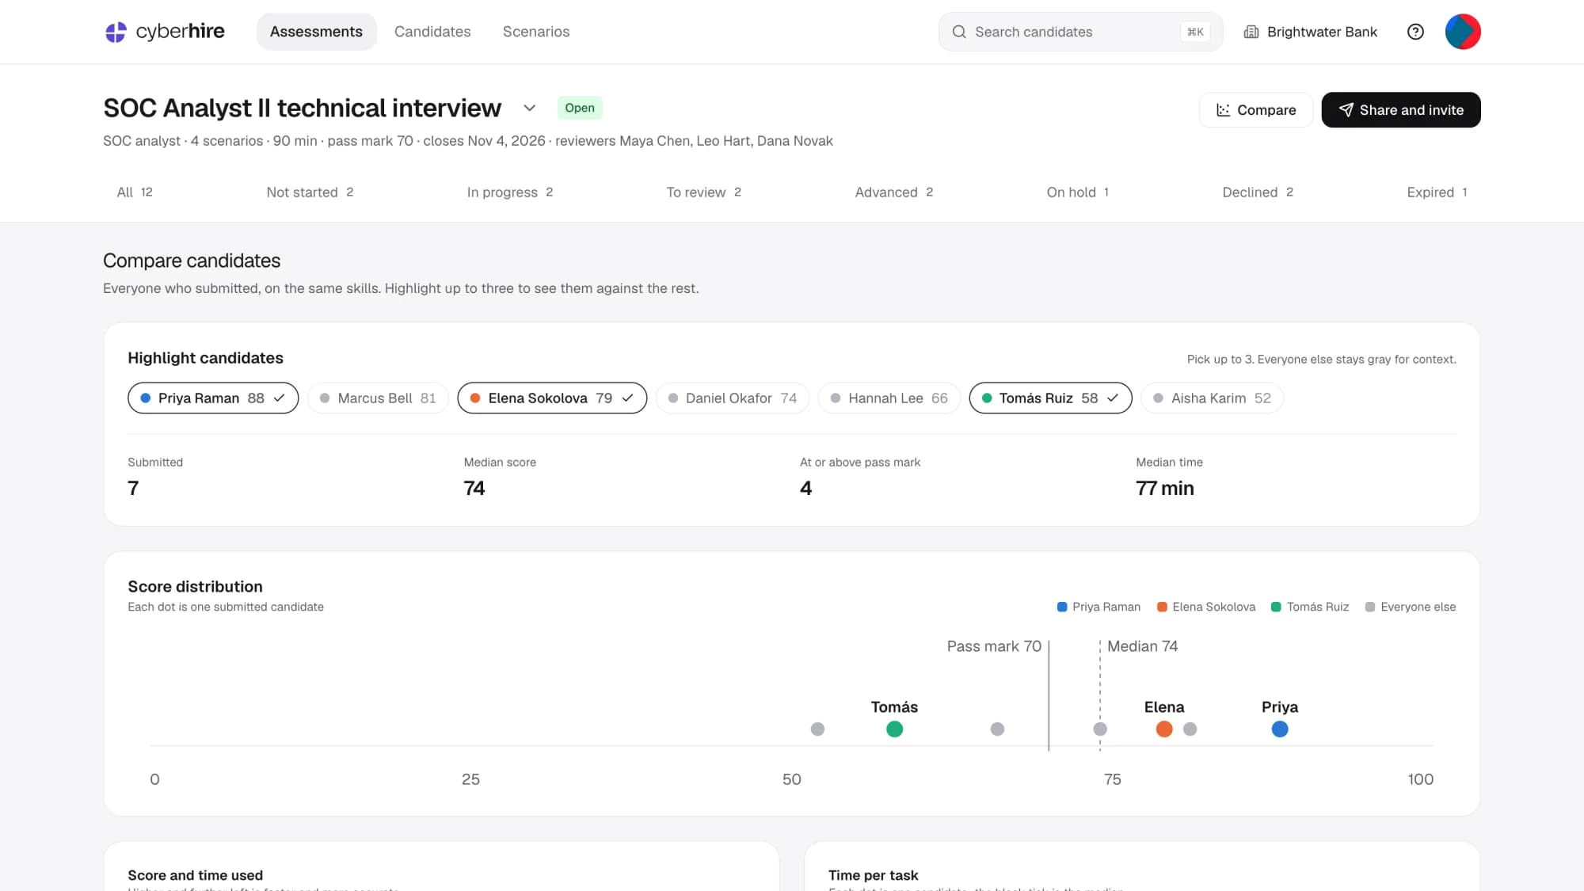Click the ⌘K shortcut badge
The width and height of the screenshot is (1584, 891).
pos(1195,32)
